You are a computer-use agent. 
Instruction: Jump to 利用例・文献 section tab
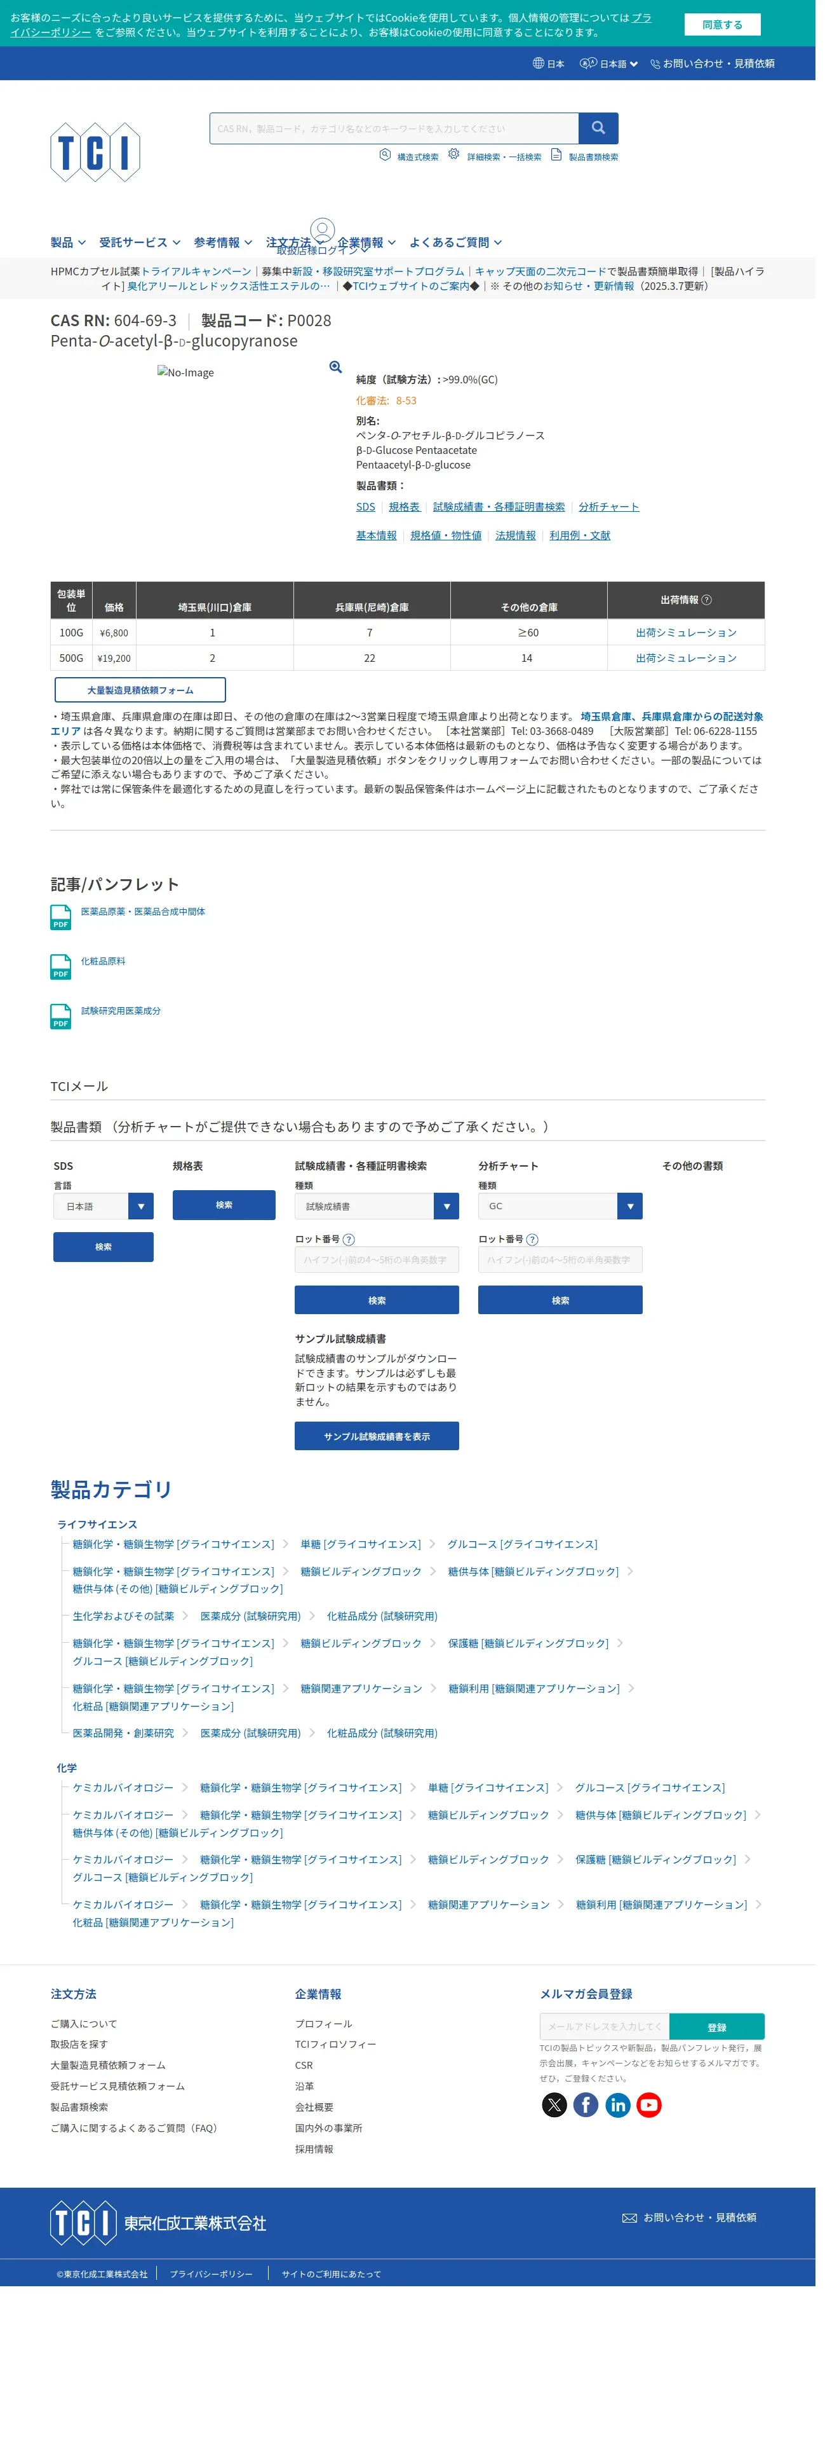(x=580, y=535)
